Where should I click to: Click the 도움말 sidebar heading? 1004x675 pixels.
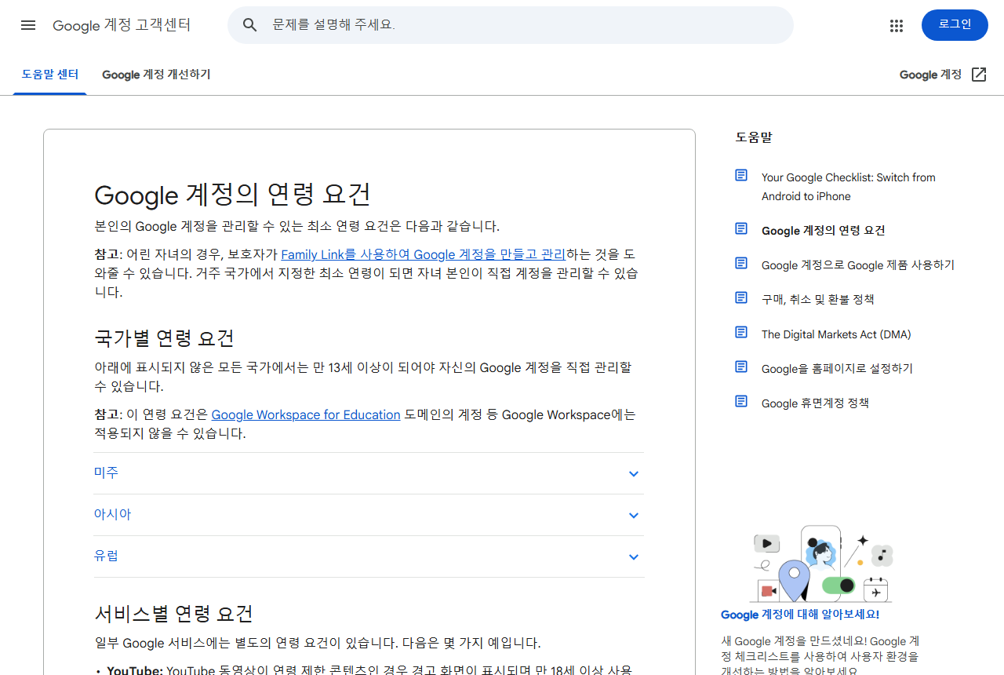click(753, 137)
